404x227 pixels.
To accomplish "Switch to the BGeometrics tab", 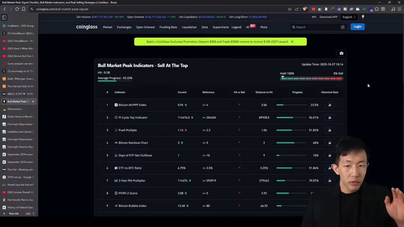I will 19,109.
